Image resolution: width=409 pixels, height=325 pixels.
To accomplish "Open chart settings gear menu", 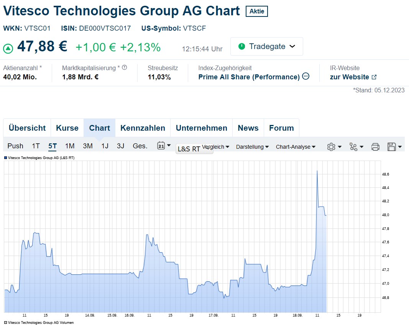I will (331, 147).
